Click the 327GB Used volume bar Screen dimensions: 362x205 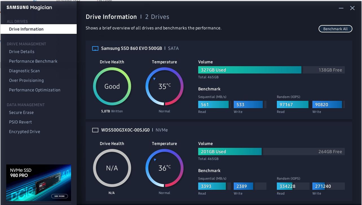250,70
